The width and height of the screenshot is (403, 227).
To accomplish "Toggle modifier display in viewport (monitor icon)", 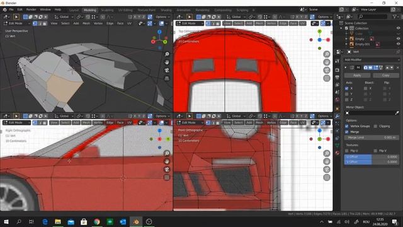I will click(x=370, y=67).
